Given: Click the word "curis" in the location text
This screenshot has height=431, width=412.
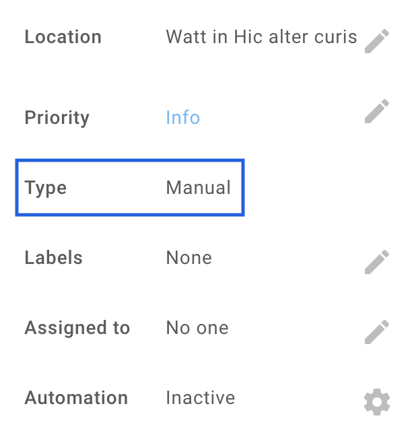Looking at the screenshot, I should (335, 37).
